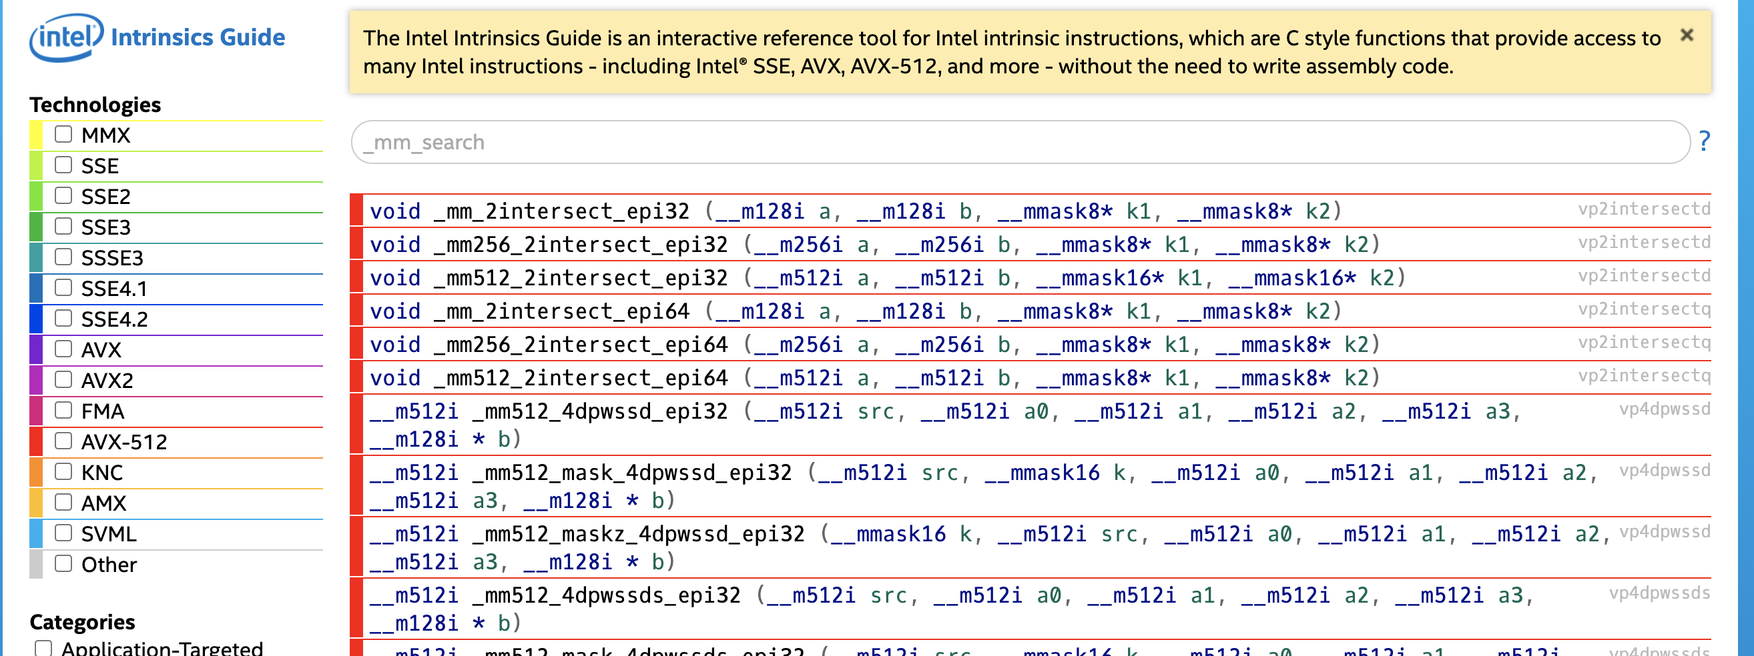Screen dimensions: 1754x656
Task: Click the SVML label text
Action: 109,533
